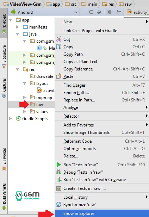Open the Captures side panel
Viewport: 149px width, 217px height.
4,88
